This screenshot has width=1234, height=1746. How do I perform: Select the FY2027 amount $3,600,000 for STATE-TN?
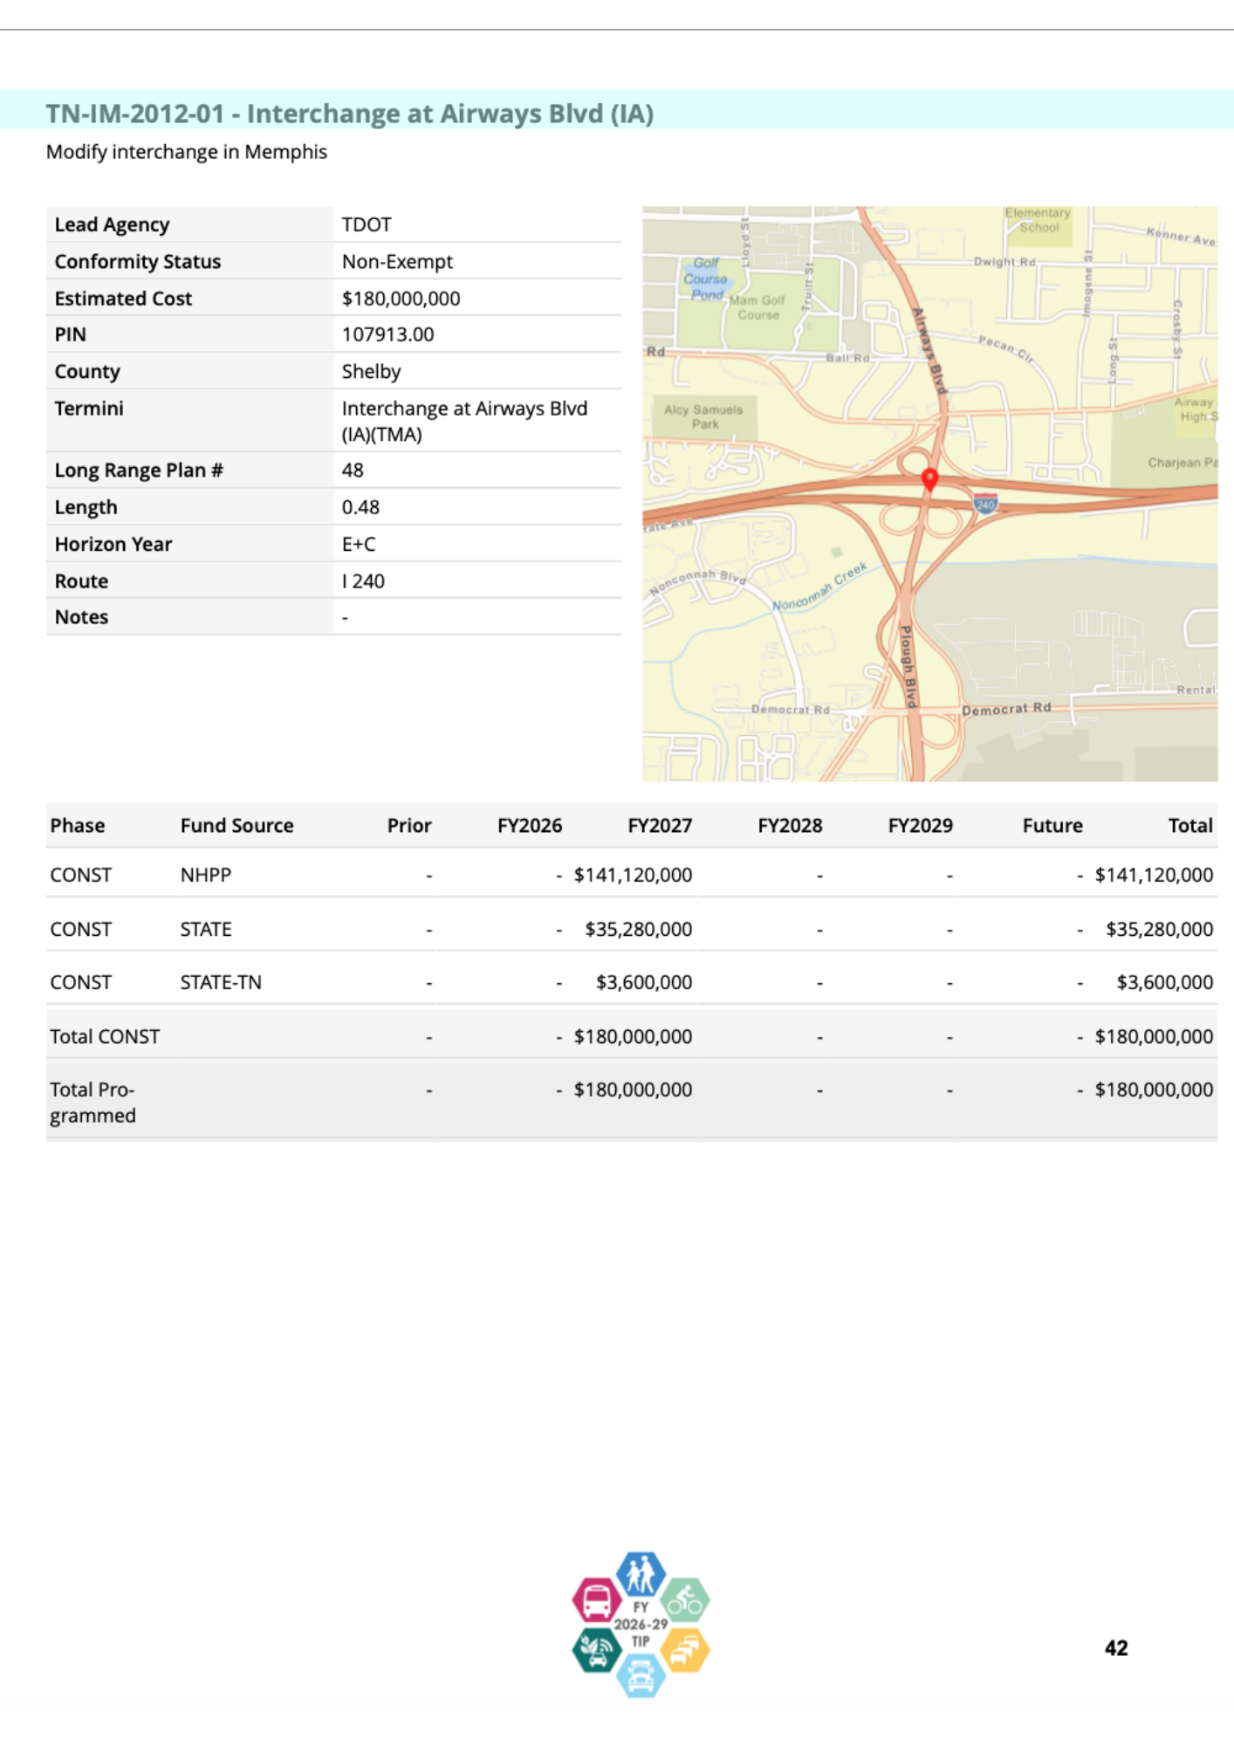click(x=644, y=982)
